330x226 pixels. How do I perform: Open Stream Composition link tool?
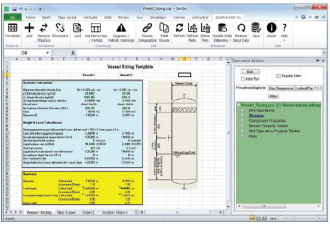[x=148, y=27]
